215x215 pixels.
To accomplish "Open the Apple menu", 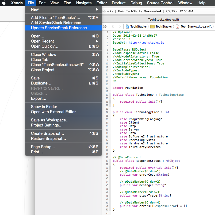I will tap(4, 3).
